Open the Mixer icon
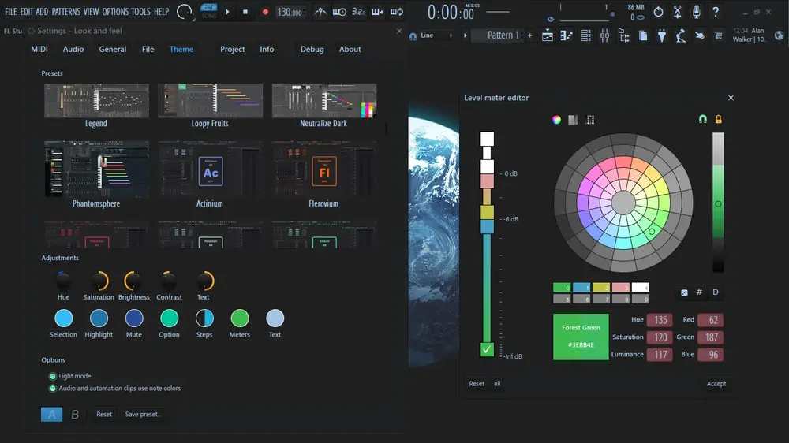Viewport: 789px width, 443px height. pos(605,35)
